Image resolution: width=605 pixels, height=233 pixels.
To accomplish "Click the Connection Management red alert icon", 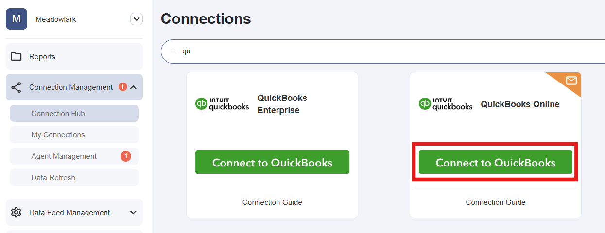I will click(x=122, y=87).
